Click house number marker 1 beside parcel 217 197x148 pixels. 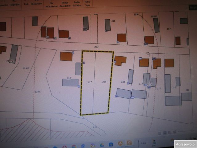(84, 63)
